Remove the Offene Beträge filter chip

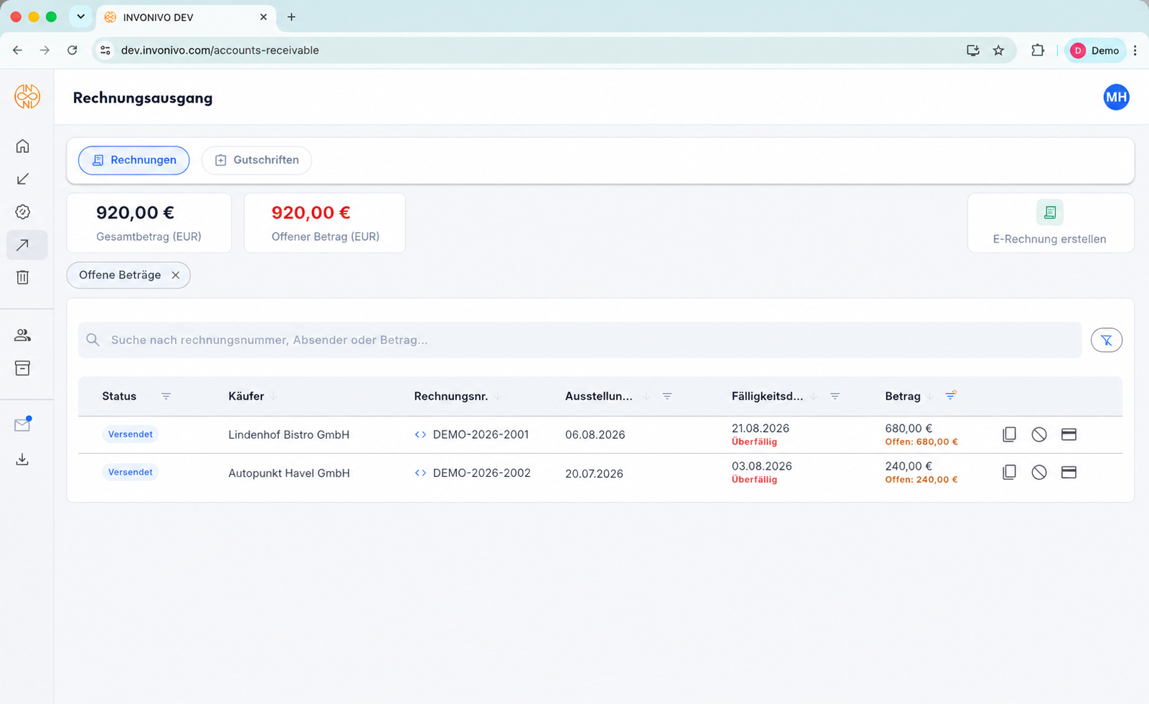click(x=176, y=275)
